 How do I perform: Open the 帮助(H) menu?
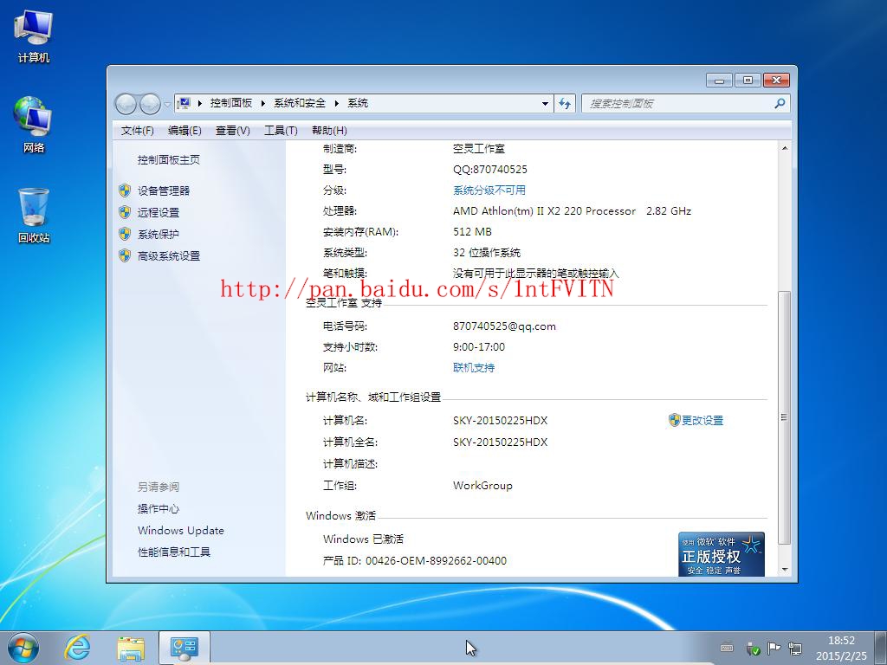[329, 131]
